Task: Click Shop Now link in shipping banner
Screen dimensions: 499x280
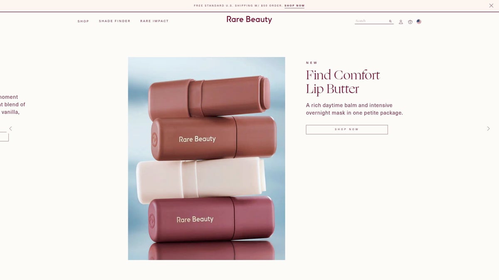Action: (x=294, y=6)
